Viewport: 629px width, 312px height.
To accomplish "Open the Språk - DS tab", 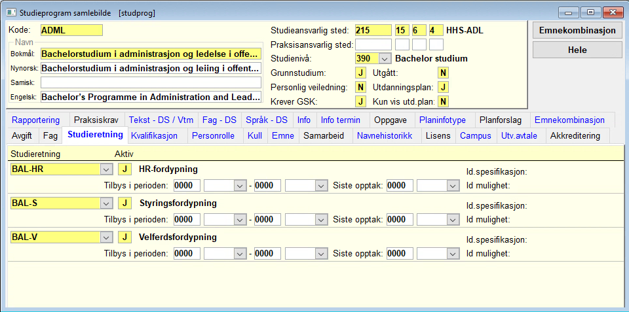I will point(267,120).
